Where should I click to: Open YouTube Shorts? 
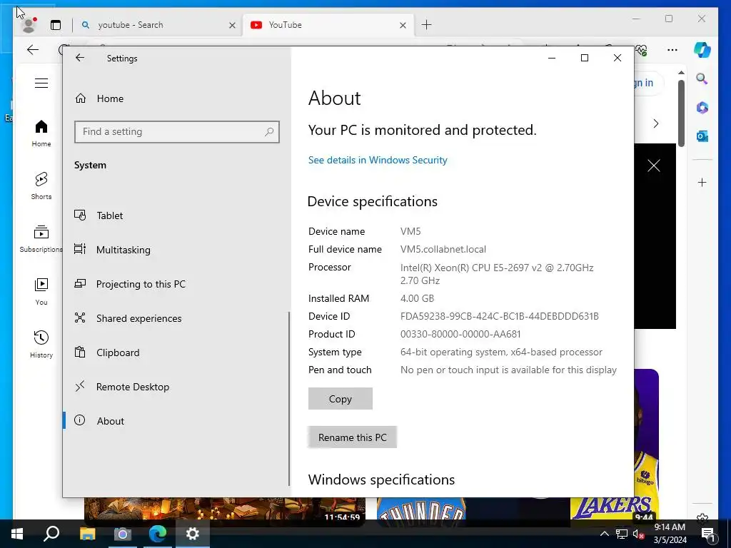(x=41, y=186)
